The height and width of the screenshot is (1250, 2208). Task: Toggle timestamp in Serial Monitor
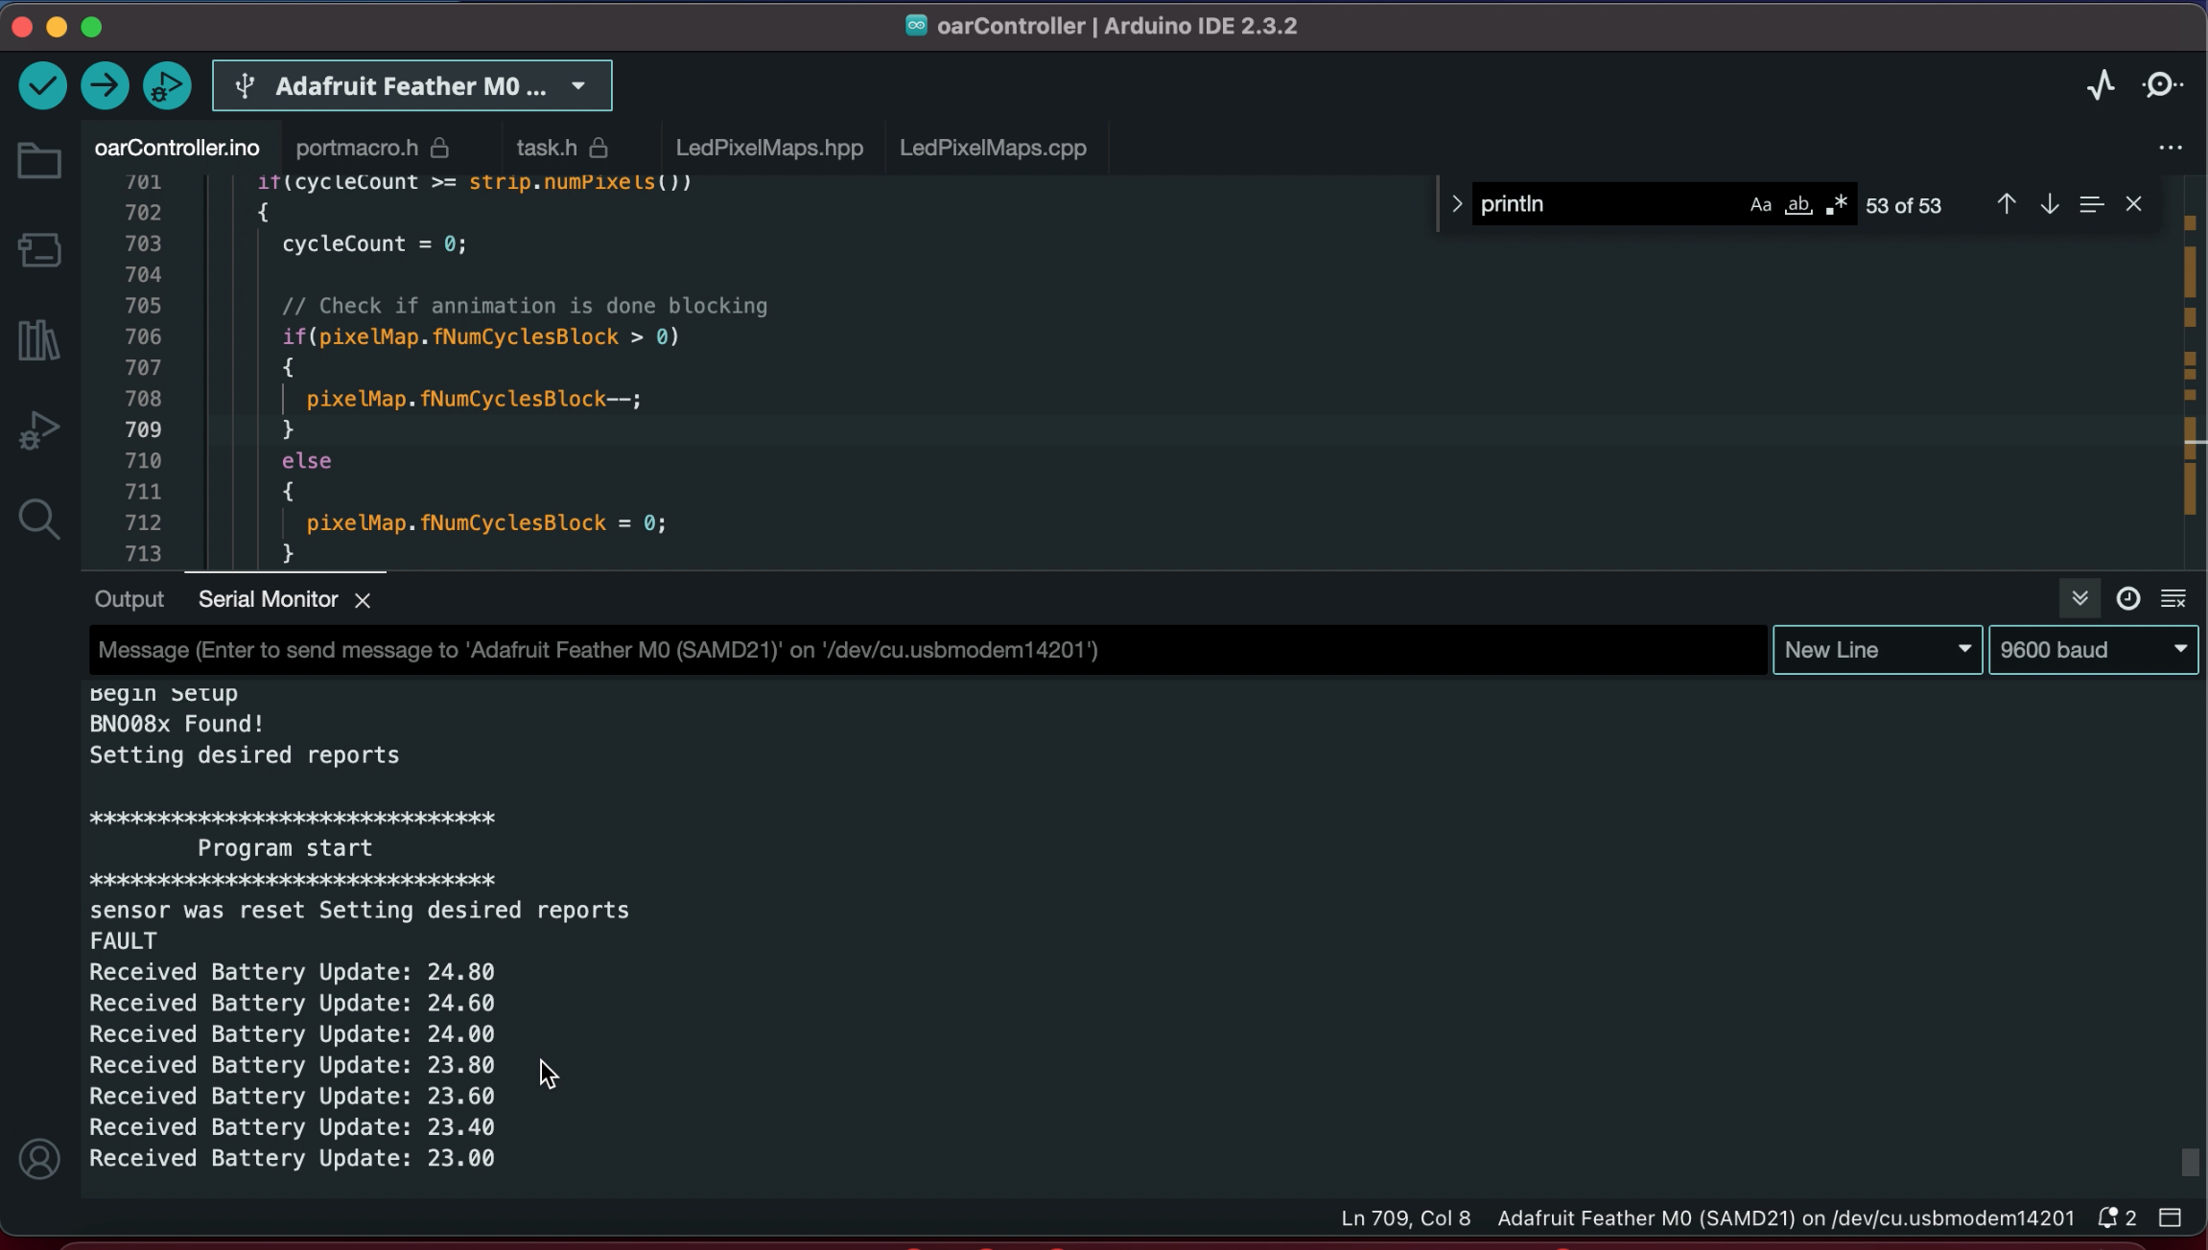[x=2127, y=599]
